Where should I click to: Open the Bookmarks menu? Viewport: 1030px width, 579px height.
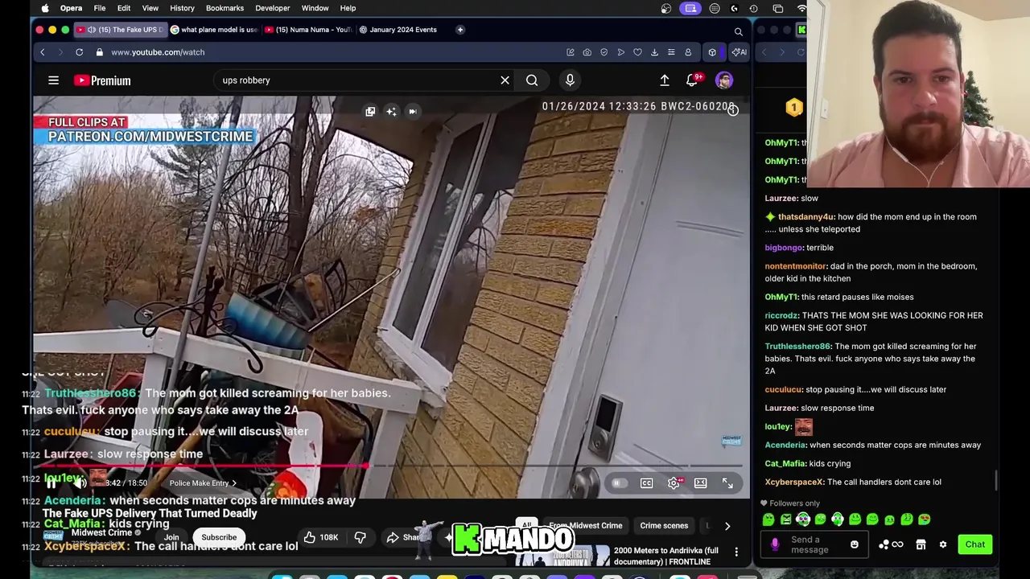tap(225, 8)
